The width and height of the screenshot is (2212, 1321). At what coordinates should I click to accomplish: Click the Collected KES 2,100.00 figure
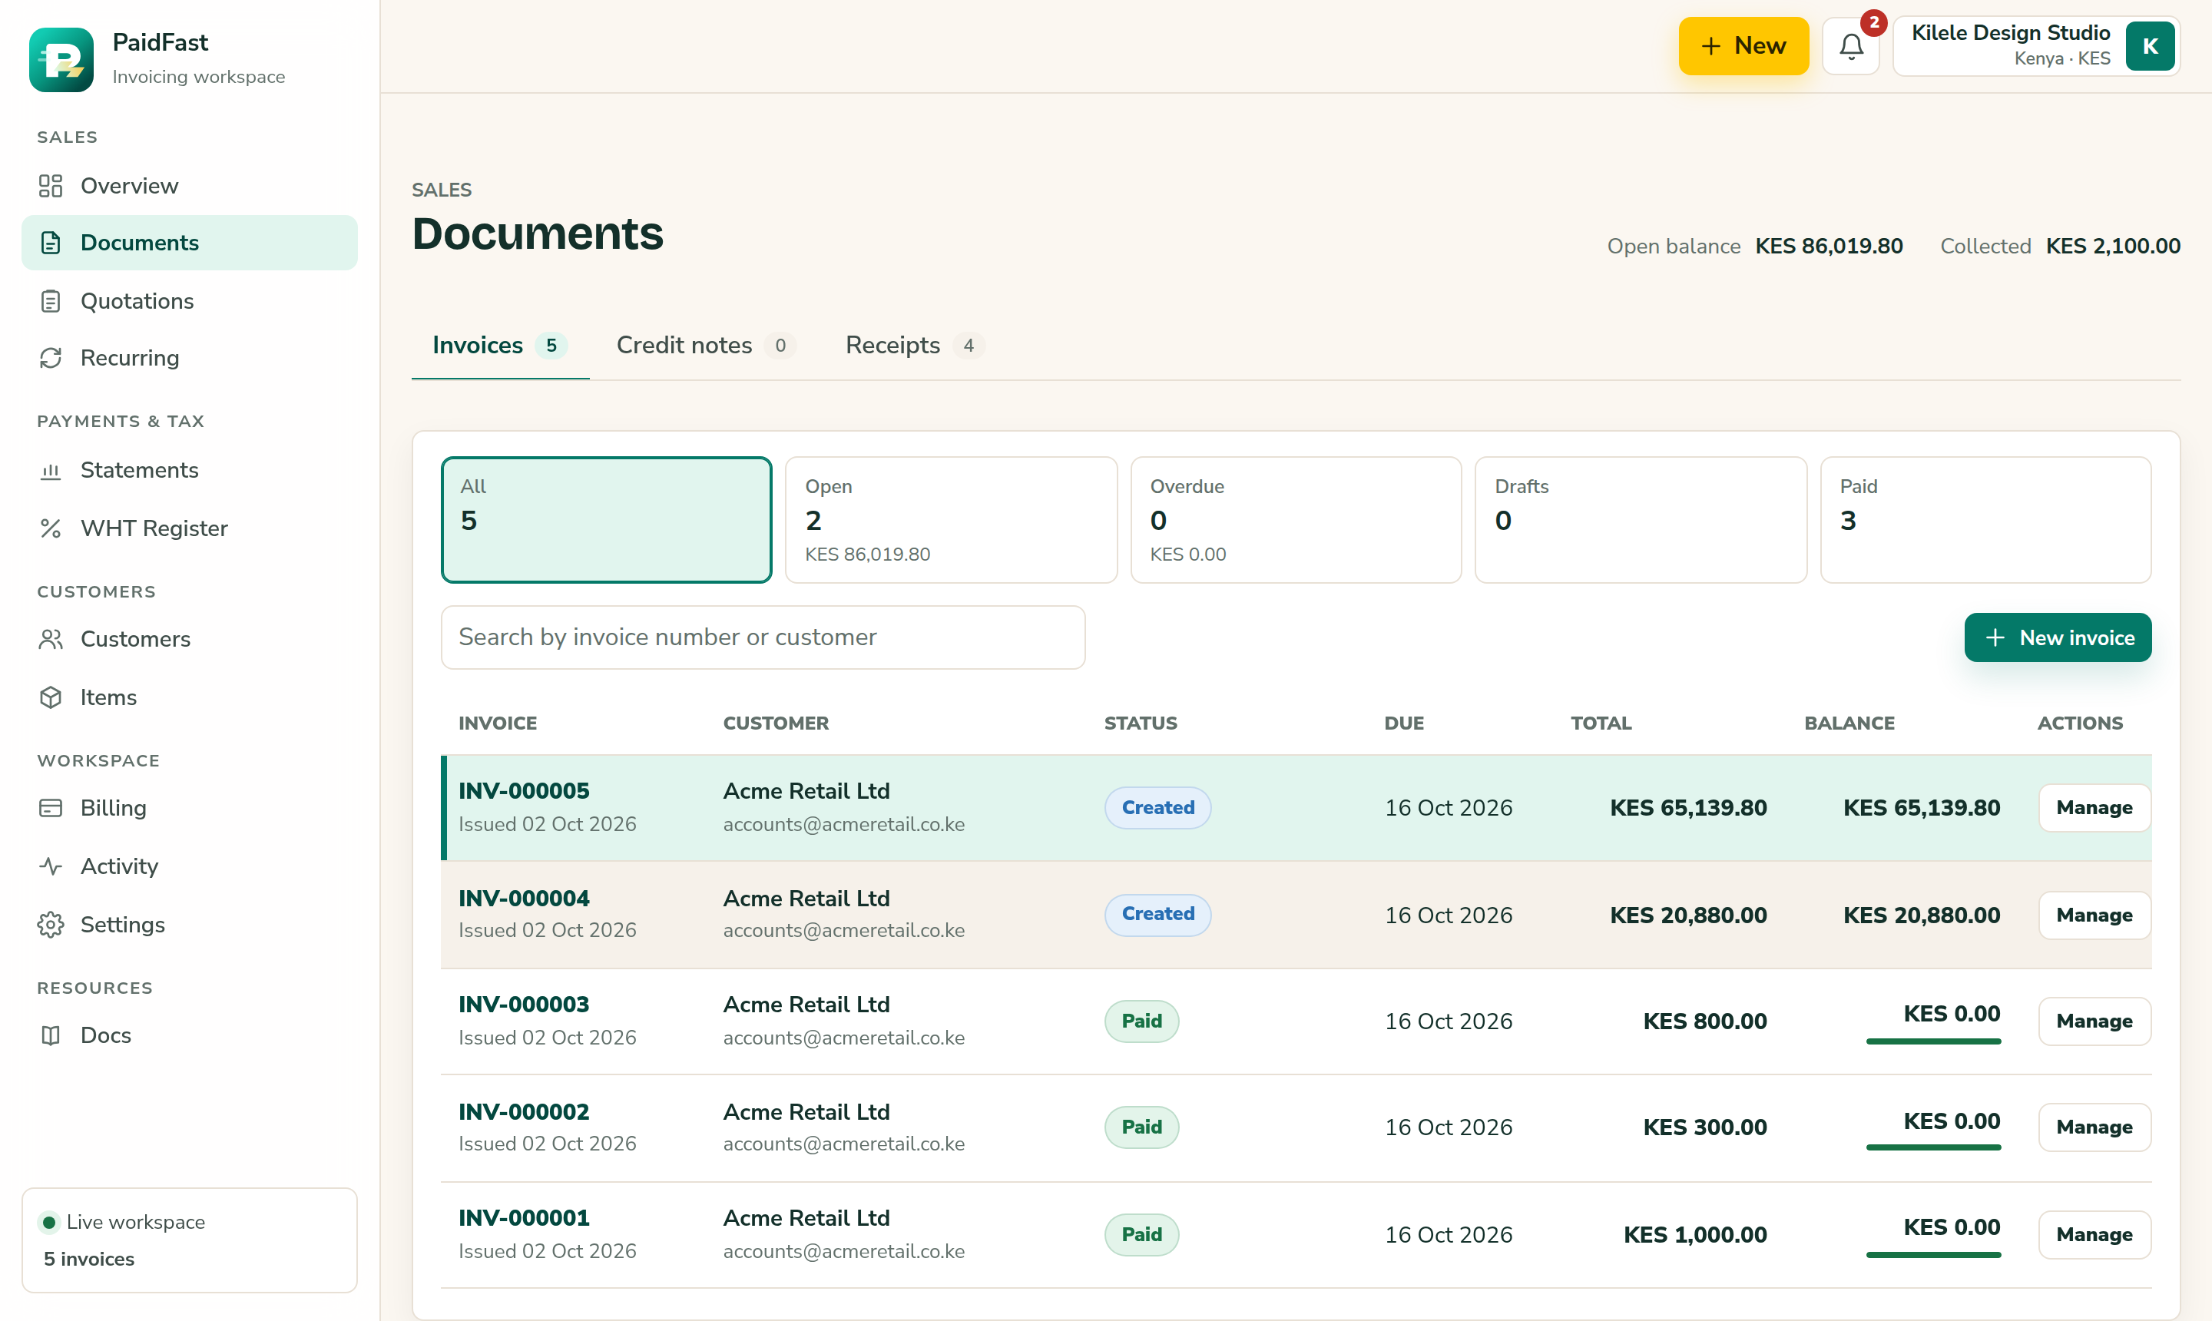[2112, 247]
